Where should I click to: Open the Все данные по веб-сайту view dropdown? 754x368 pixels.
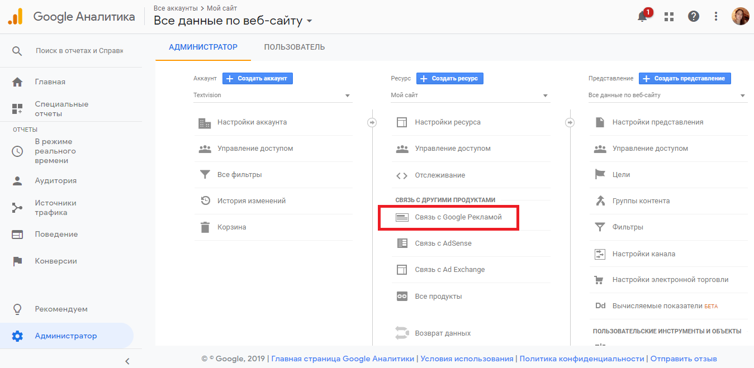click(668, 95)
